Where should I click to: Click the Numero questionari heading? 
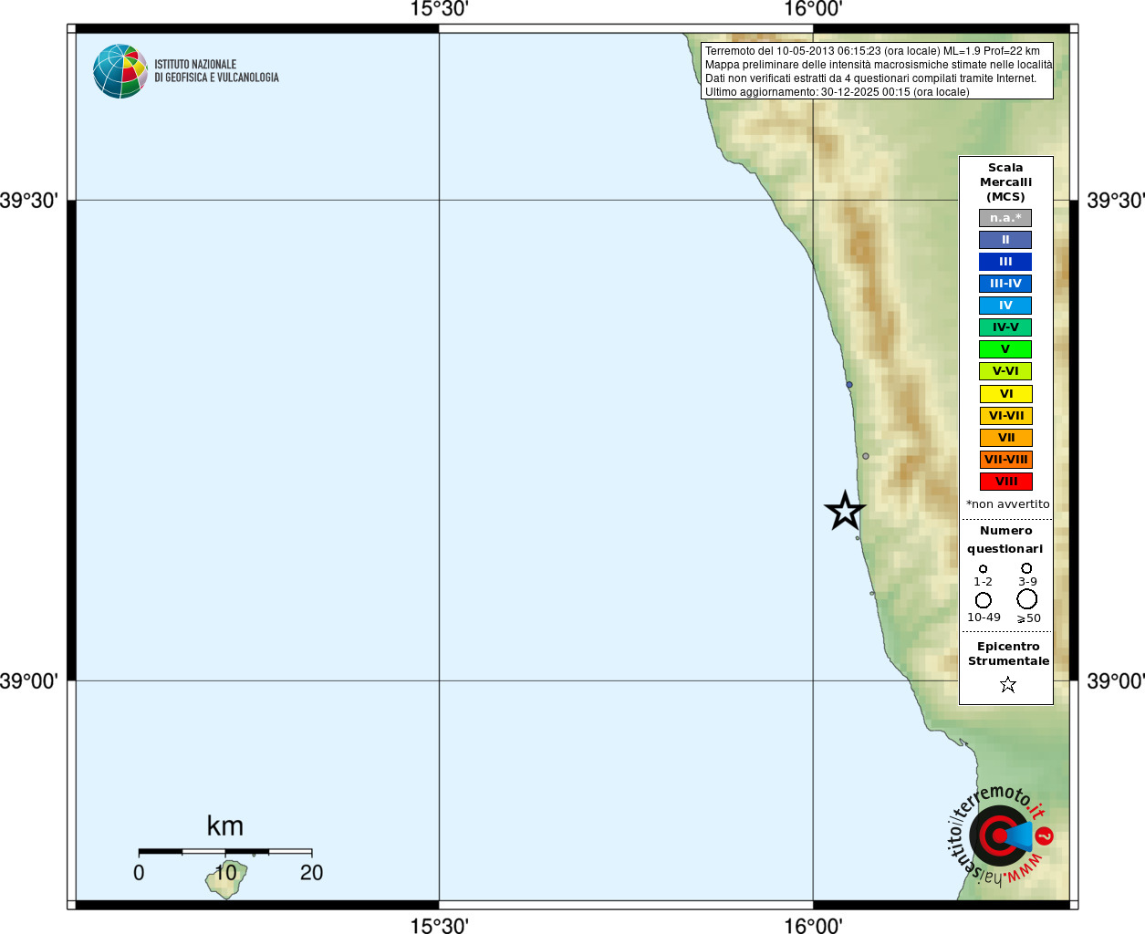pos(1005,540)
